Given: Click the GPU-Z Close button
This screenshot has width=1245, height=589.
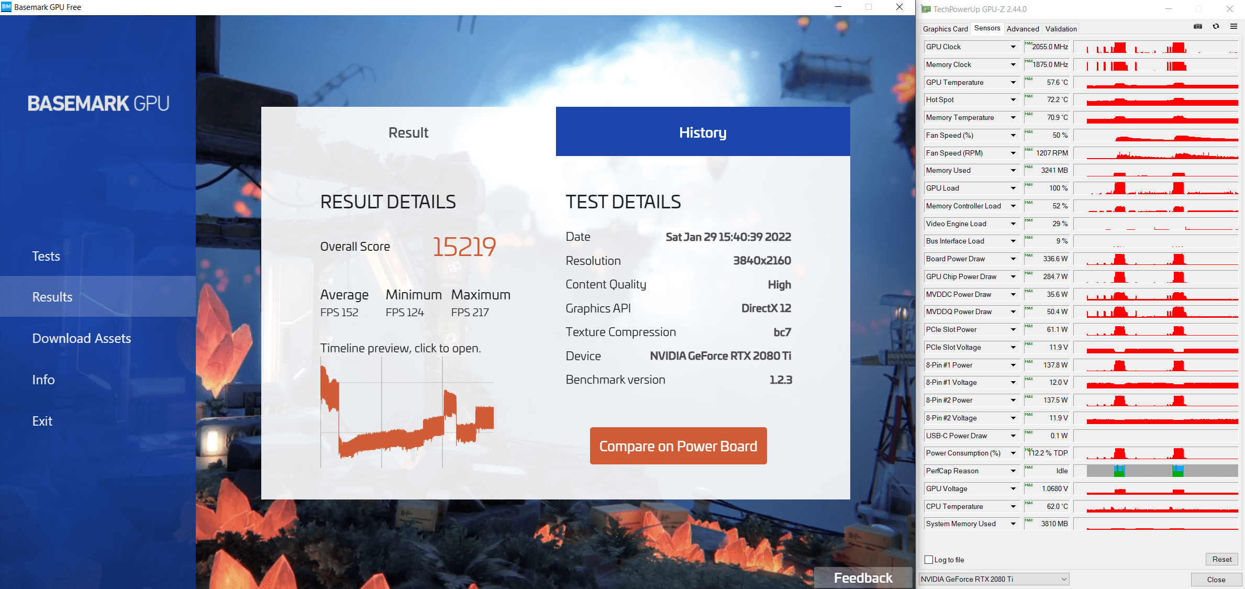Looking at the screenshot, I should pyautogui.click(x=1216, y=580).
